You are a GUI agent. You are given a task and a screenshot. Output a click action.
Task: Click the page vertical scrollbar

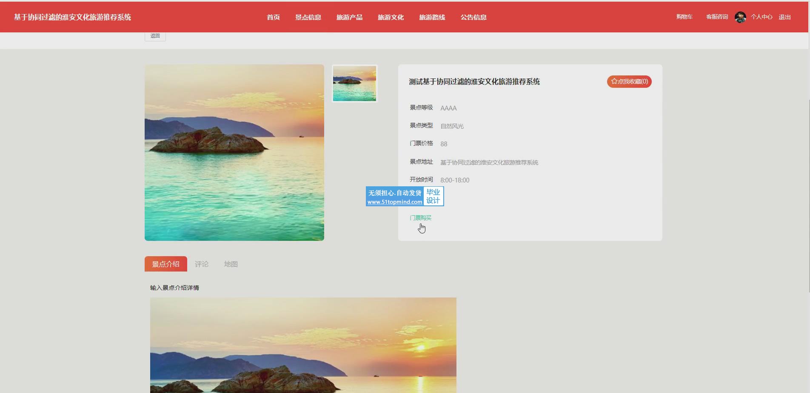tap(809, 196)
